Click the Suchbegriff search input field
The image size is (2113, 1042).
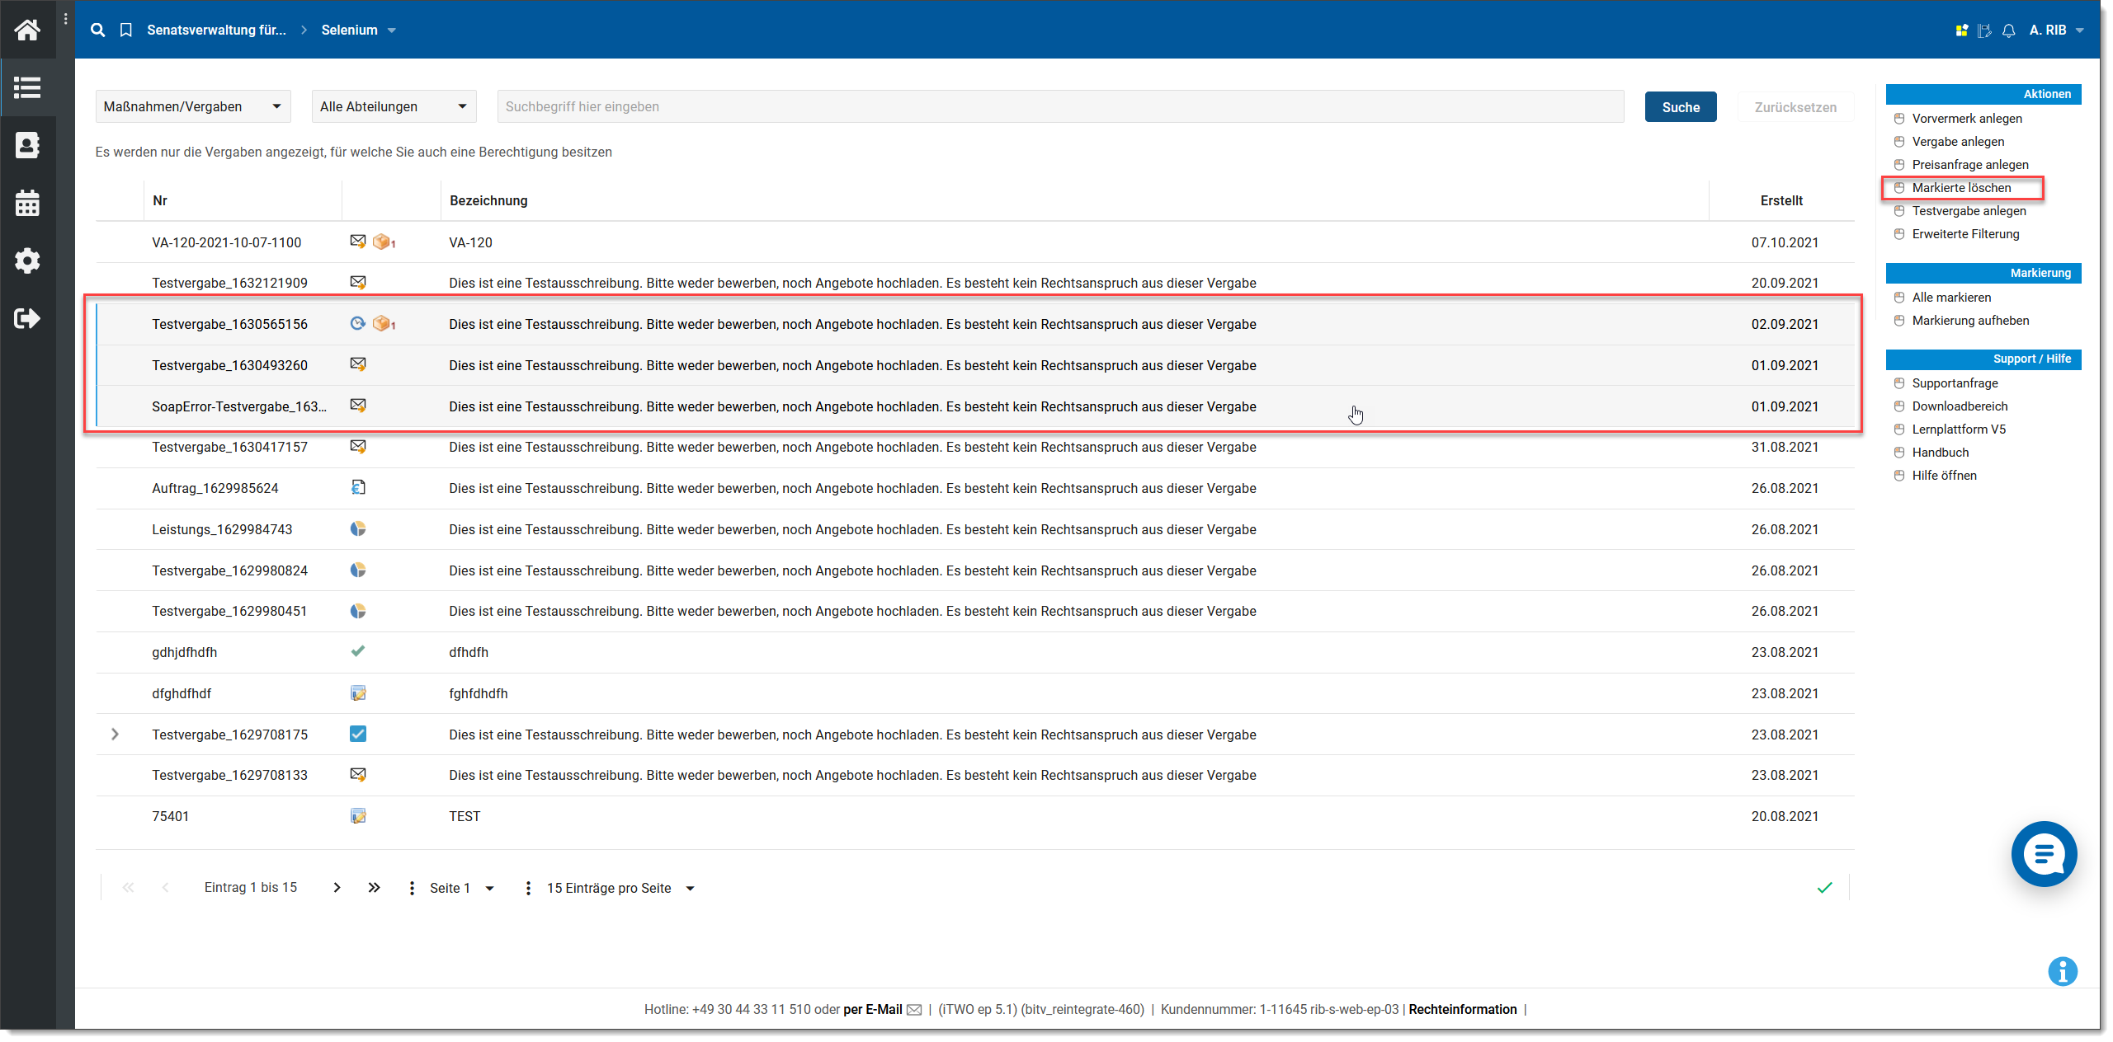point(1060,106)
